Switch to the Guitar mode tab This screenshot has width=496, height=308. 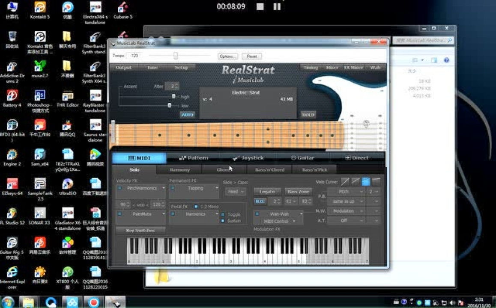point(303,157)
